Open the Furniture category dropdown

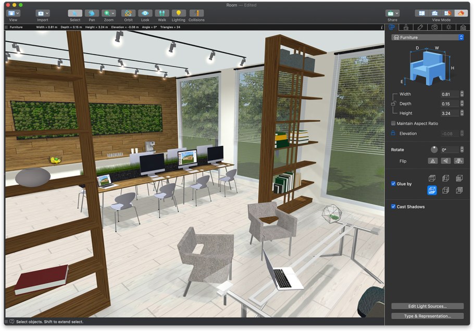(427, 37)
